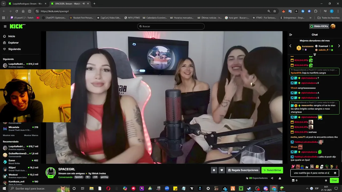Image resolution: width=342 pixels, height=192 pixels.
Task: Open Micaelala channel in sidebar
Action: 21,129
